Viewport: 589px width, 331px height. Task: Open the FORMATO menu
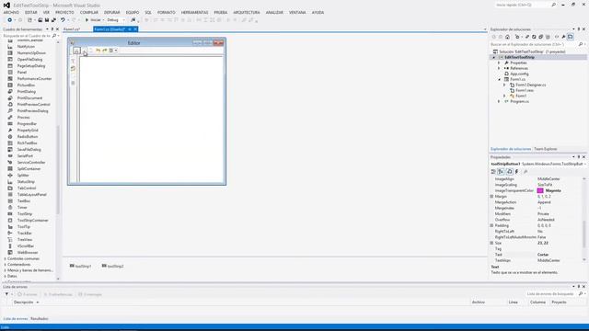167,12
